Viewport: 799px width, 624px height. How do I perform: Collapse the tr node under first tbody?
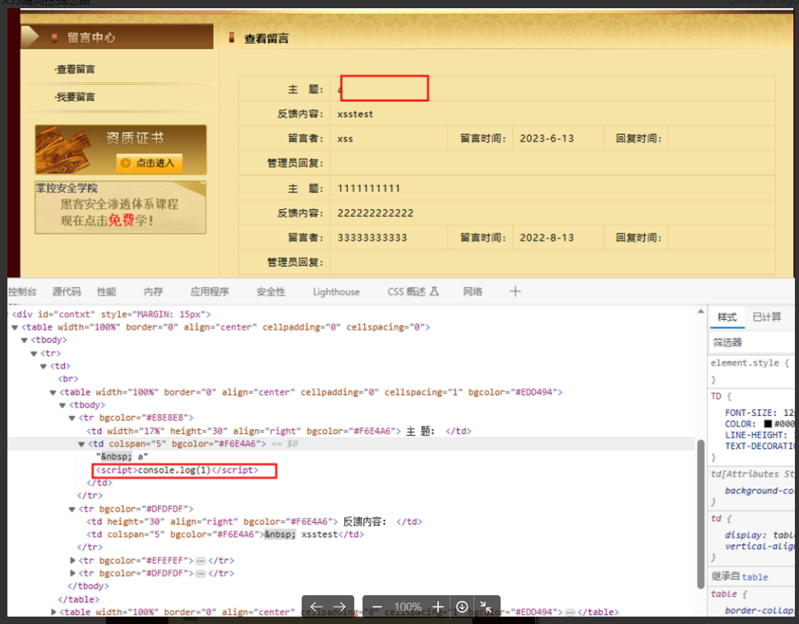35,354
